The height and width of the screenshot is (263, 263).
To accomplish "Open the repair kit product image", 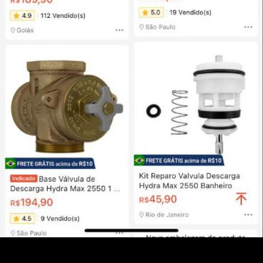I will [196, 104].
